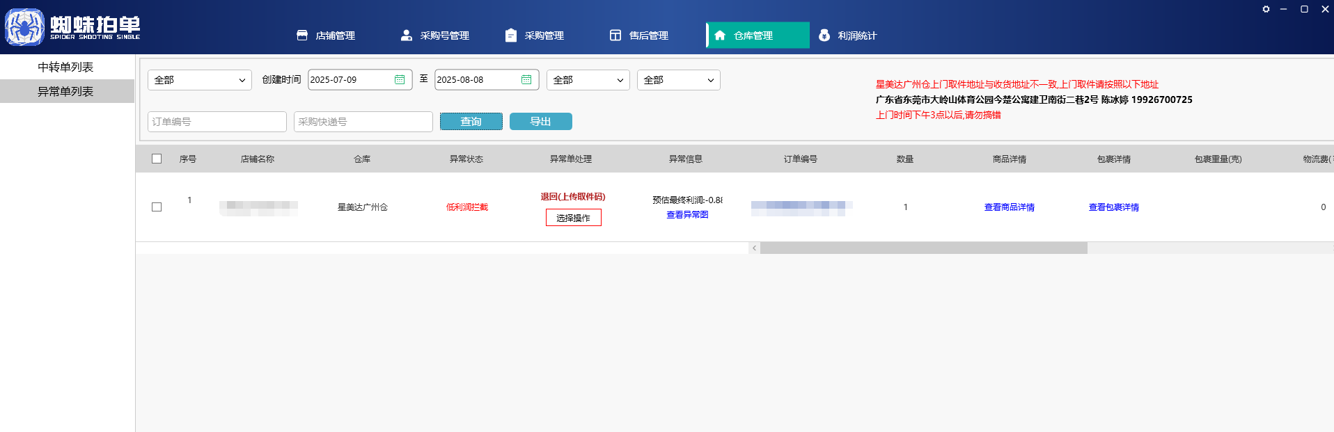
Task: Click the 数量 column header
Action: pos(905,159)
